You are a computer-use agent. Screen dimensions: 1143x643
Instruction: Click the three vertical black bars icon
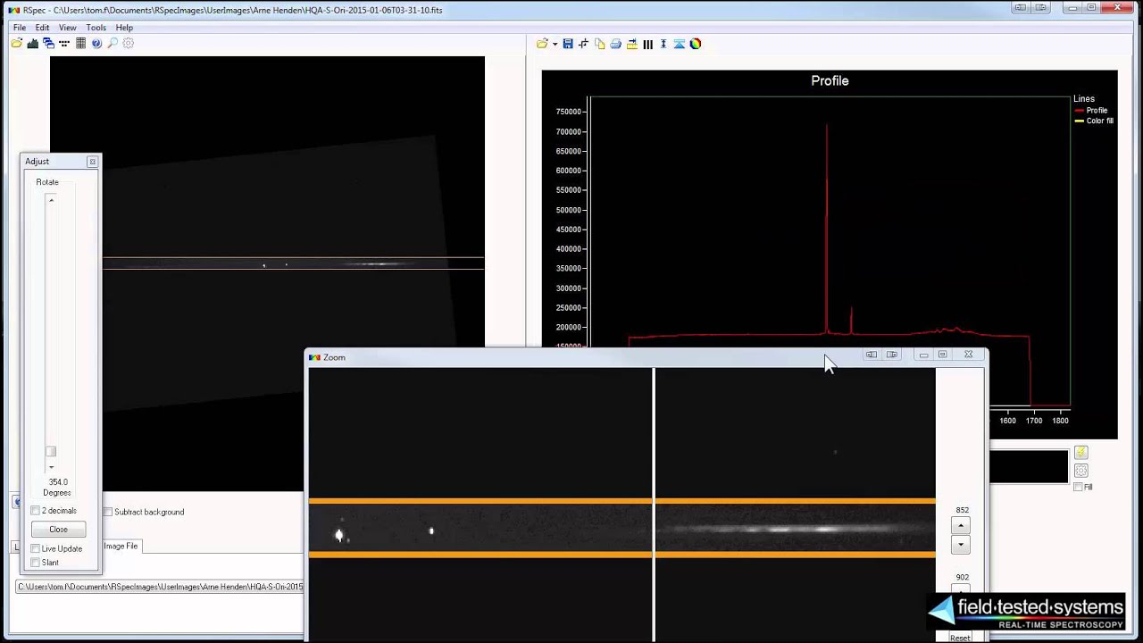tap(648, 44)
